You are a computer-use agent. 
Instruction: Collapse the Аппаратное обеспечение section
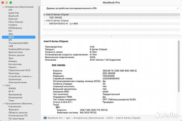pos(4,7)
